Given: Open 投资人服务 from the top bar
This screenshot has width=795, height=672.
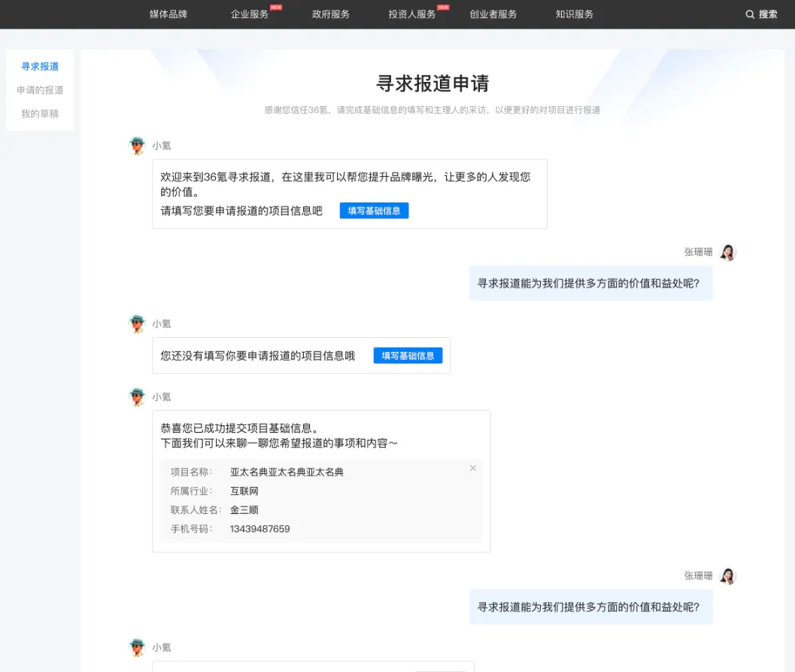Looking at the screenshot, I should click(412, 14).
